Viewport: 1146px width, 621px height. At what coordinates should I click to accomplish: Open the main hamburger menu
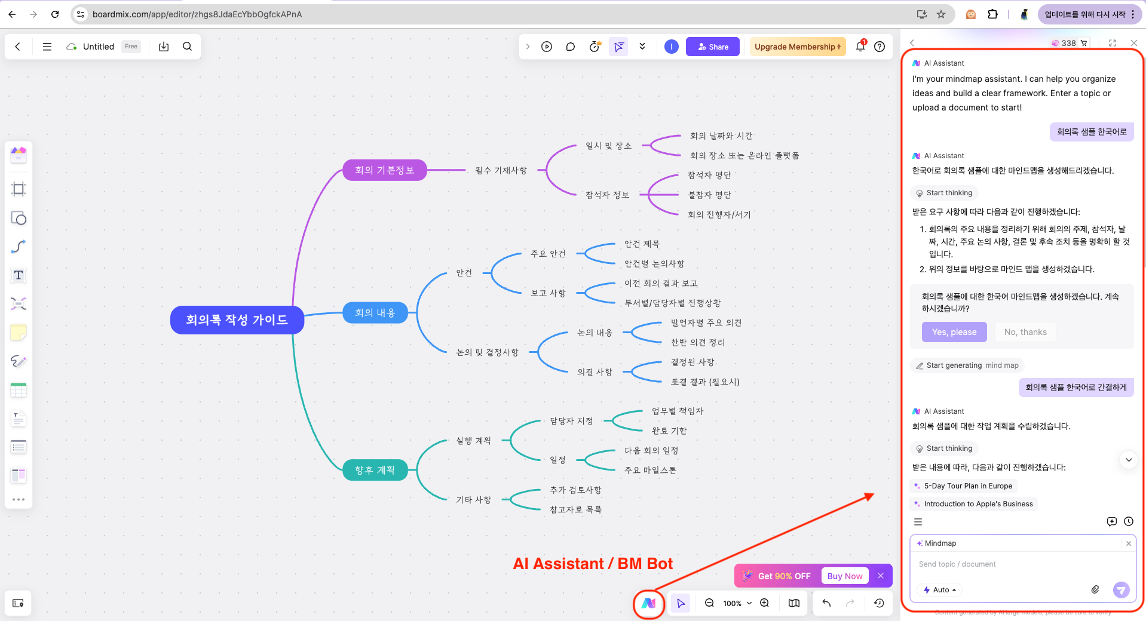tap(47, 46)
